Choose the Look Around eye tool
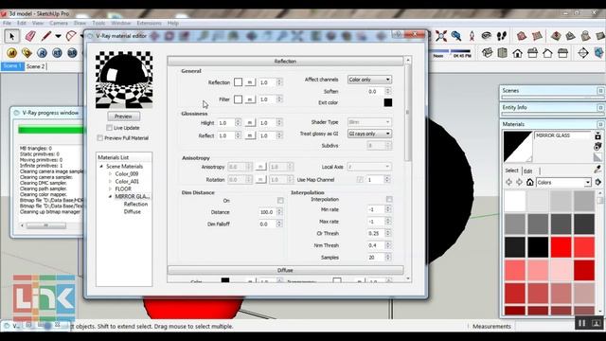The image size is (606, 341). (x=487, y=36)
